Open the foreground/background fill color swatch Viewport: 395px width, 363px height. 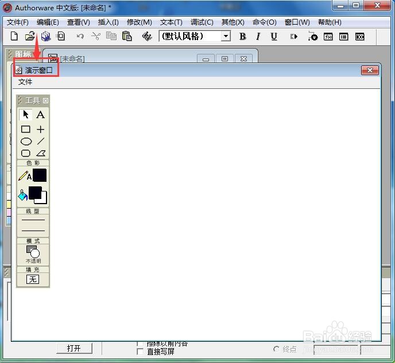tap(38, 195)
